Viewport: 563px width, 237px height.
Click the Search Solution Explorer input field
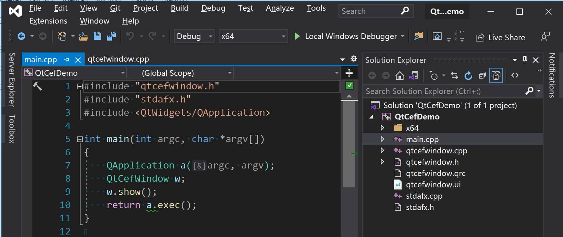[x=444, y=91]
